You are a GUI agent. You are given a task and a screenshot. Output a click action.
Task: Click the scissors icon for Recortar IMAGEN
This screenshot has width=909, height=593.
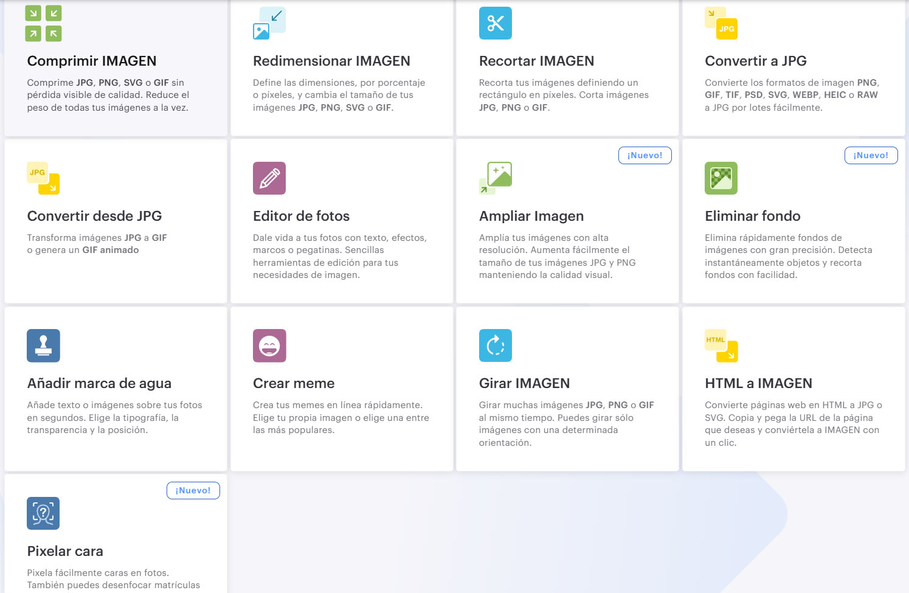[495, 24]
